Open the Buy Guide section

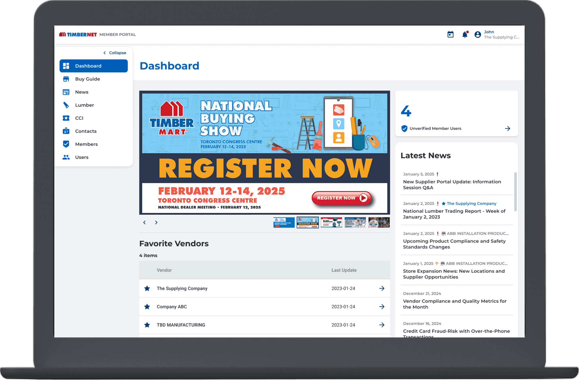[x=87, y=79]
